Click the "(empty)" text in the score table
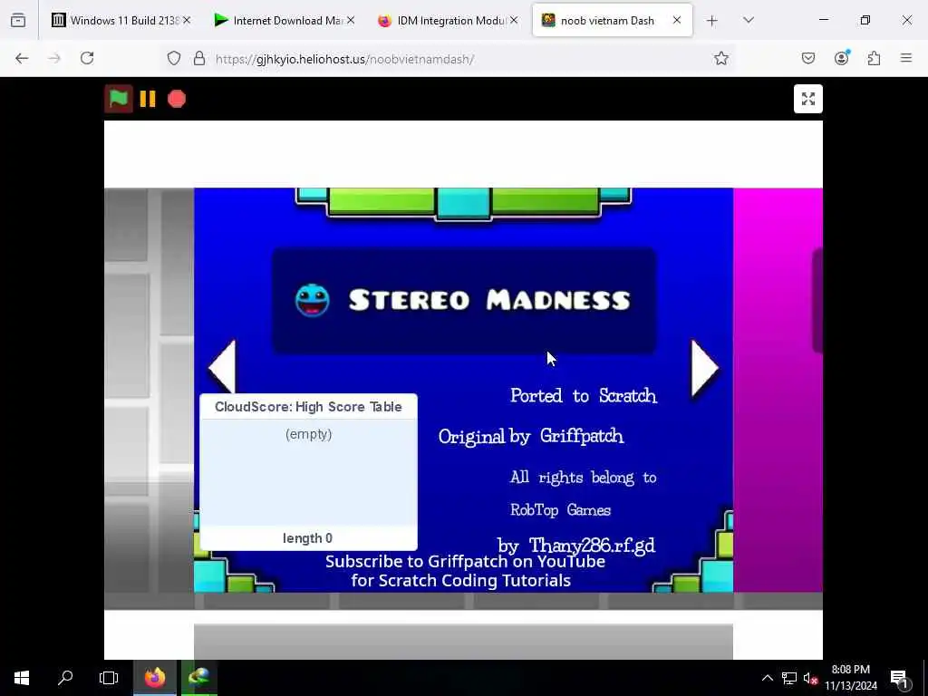Screen dimensions: 928x696 coord(308,434)
